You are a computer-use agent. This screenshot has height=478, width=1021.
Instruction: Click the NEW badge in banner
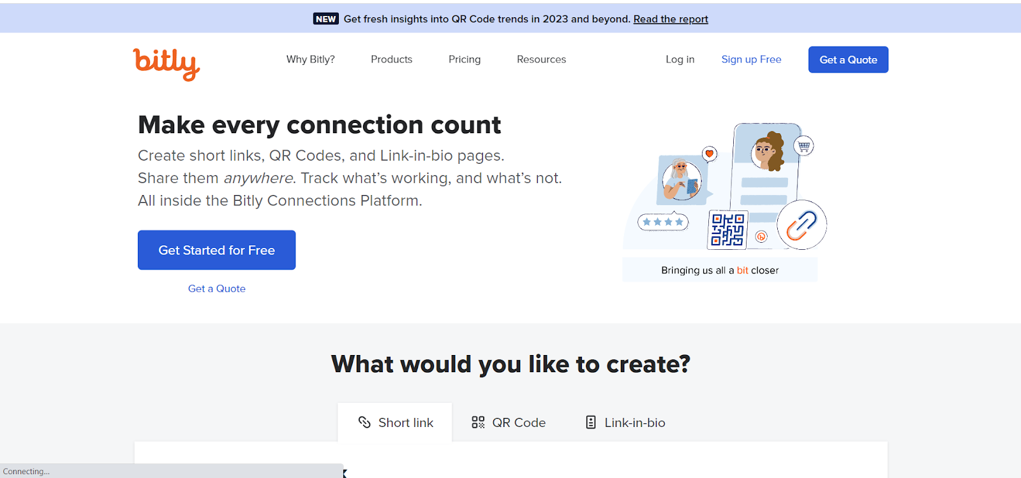325,19
